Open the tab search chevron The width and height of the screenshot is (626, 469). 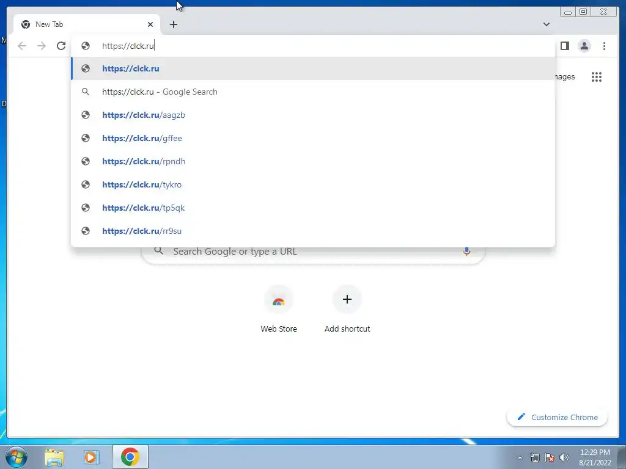click(547, 24)
